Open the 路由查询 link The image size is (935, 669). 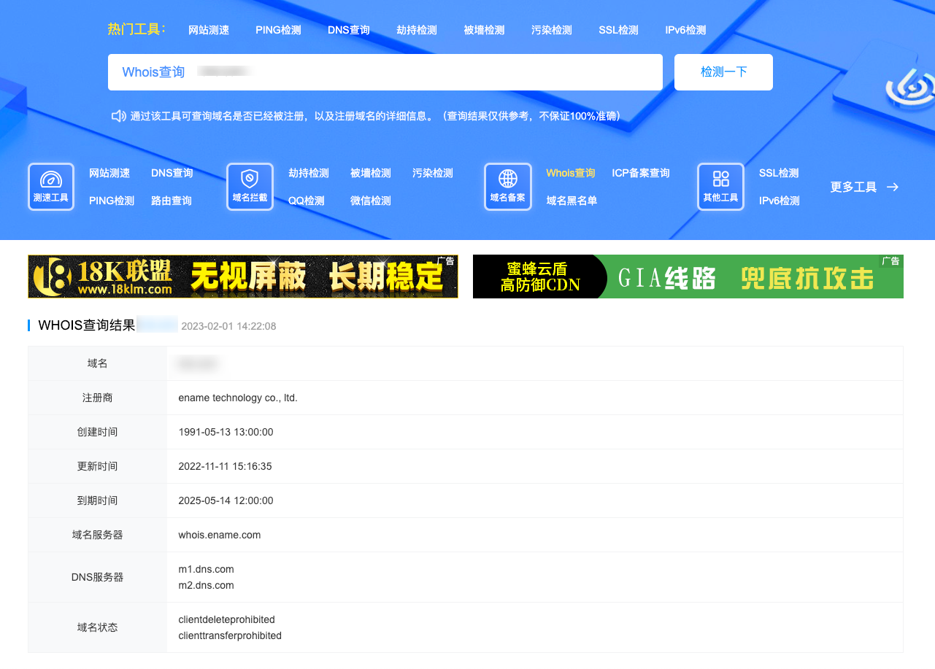pos(172,201)
